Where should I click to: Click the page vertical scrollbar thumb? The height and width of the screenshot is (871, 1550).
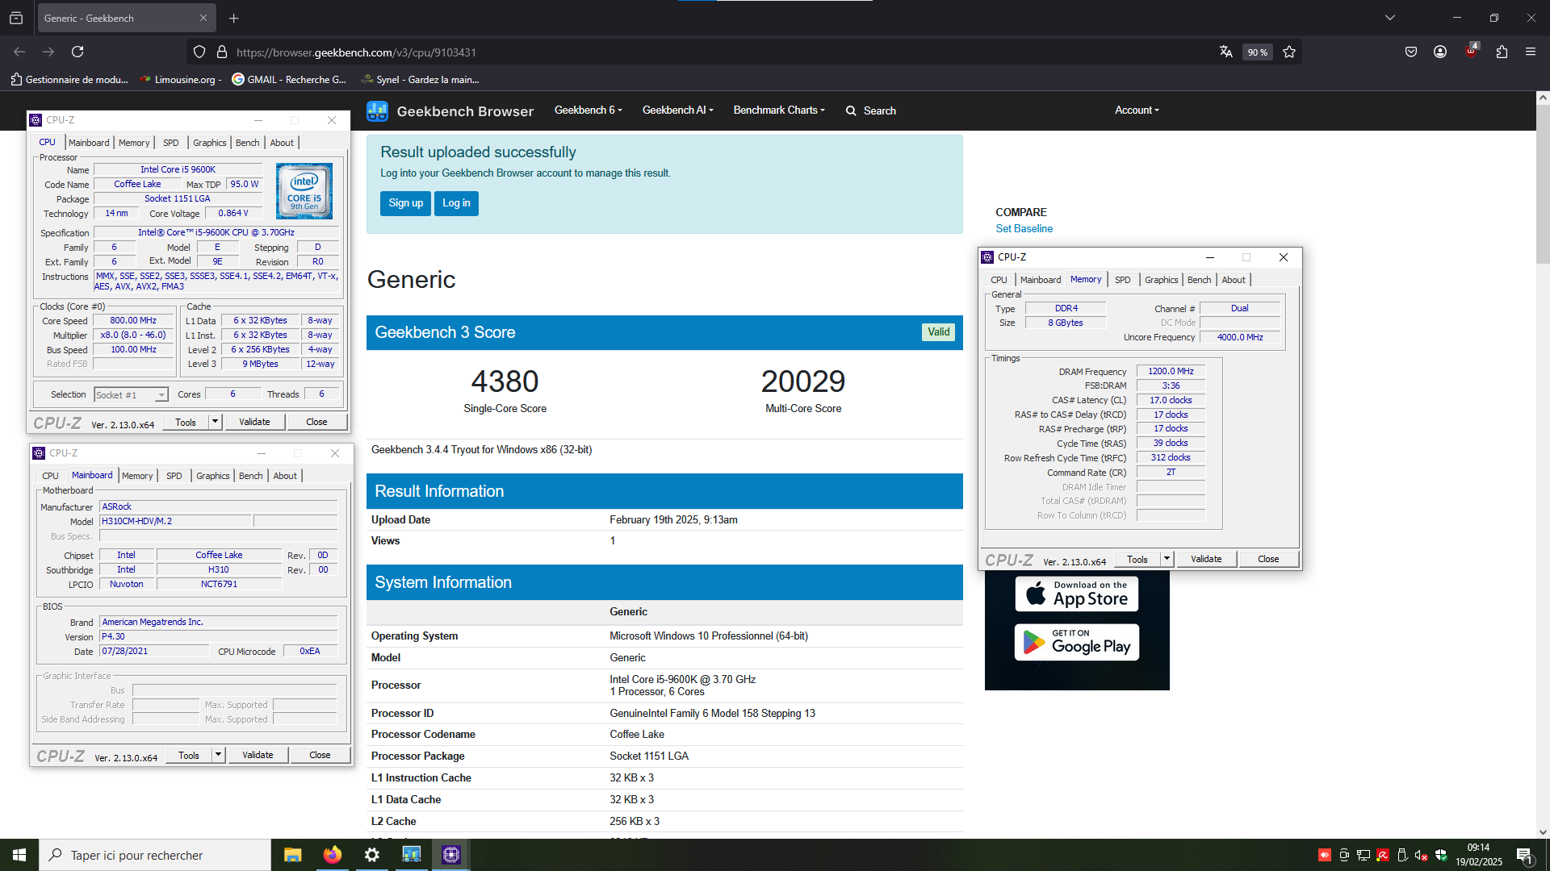[1543, 184]
